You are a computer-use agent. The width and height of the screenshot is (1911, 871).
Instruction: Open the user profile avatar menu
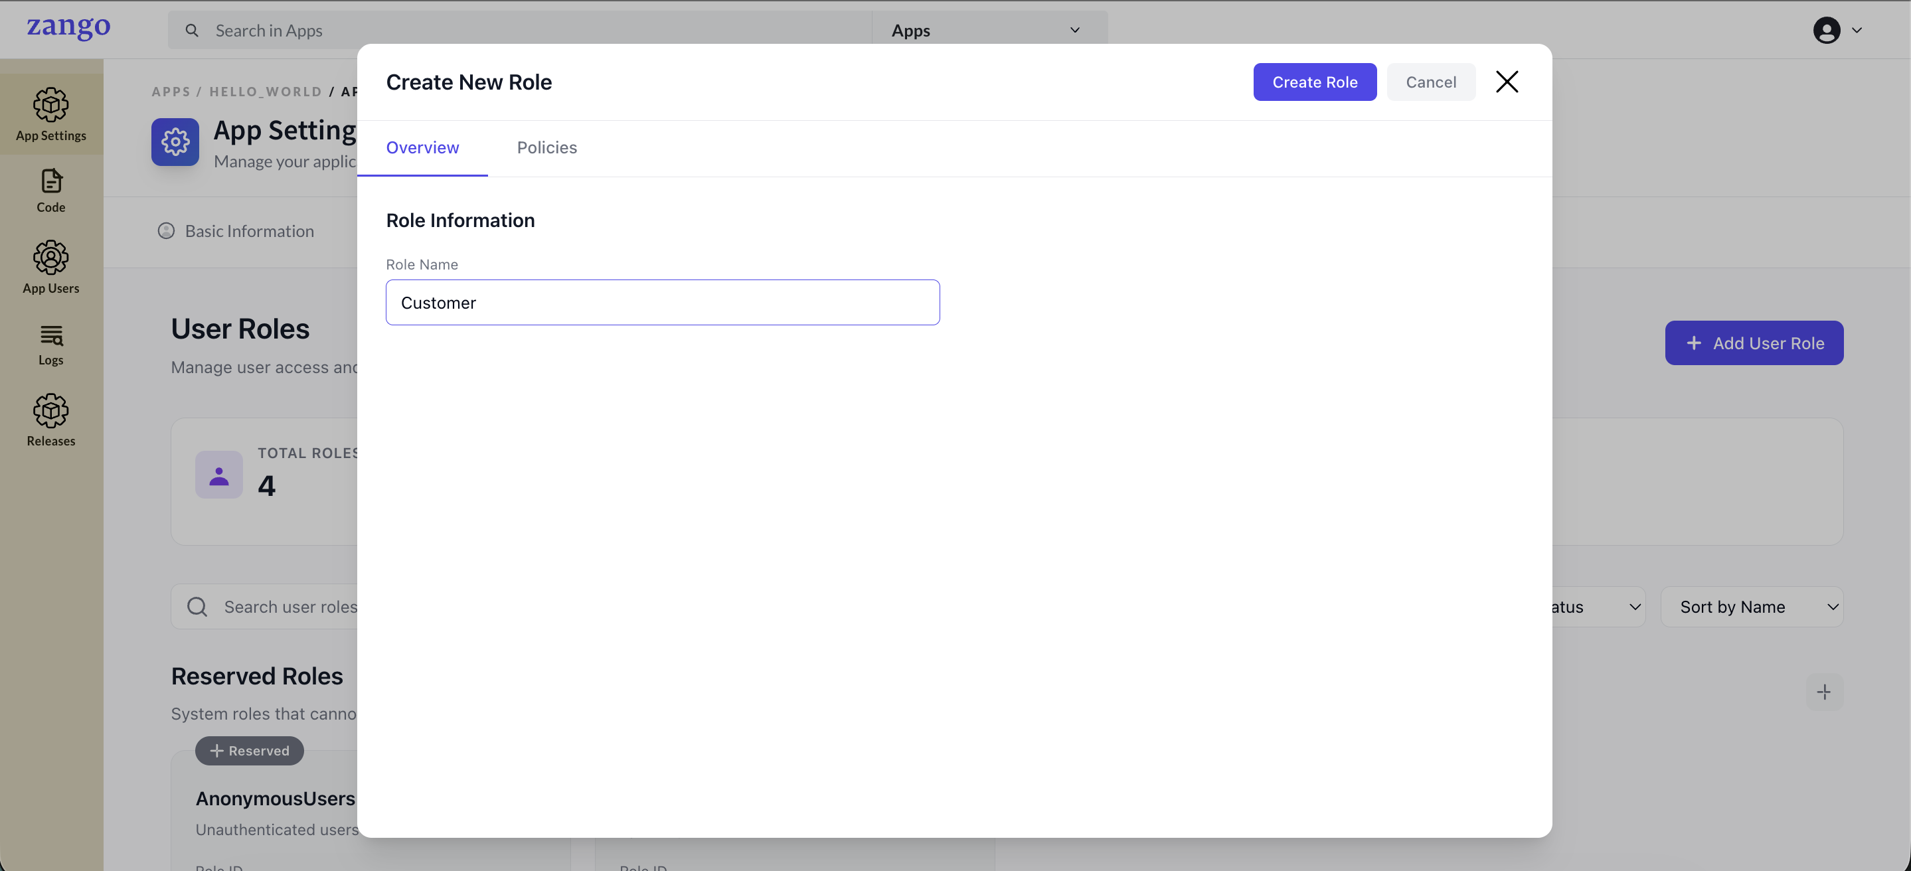(1827, 31)
